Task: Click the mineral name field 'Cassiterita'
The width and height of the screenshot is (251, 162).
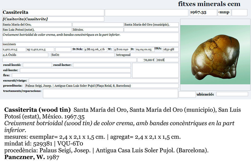Action: point(53,13)
